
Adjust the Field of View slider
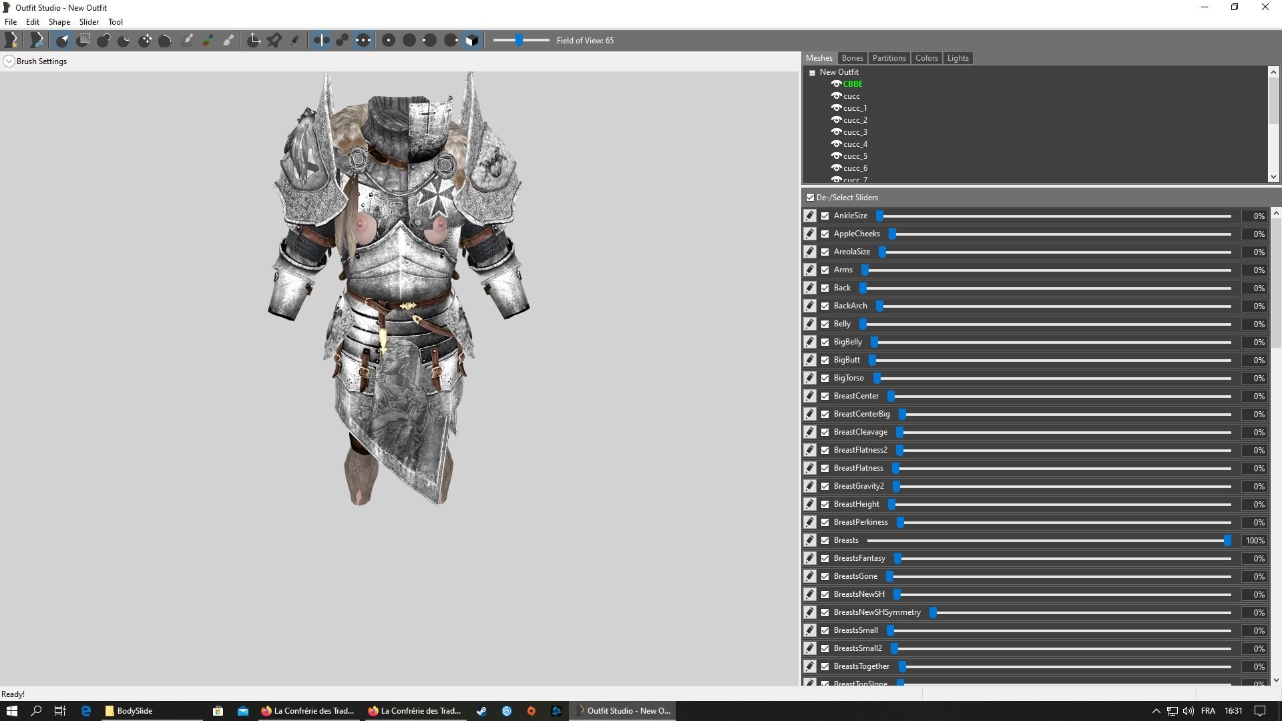click(x=519, y=41)
